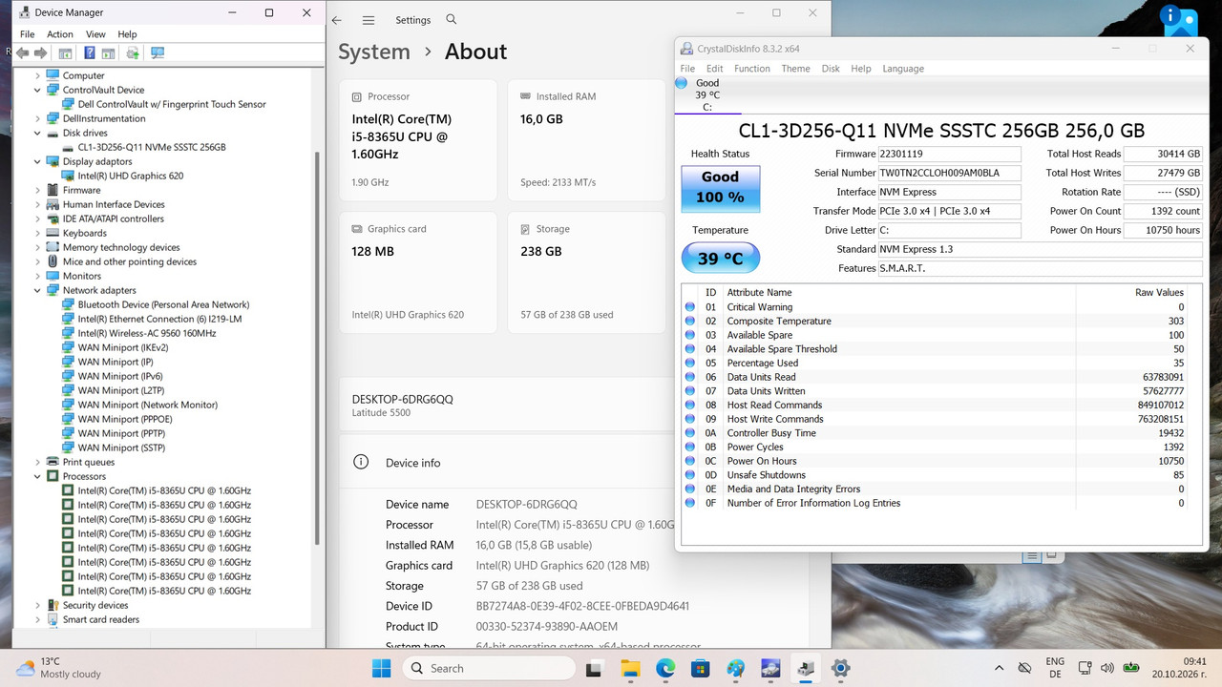1222x687 pixels.
Task: Open the Disk menu in CrystalDiskInfo
Action: (x=831, y=69)
